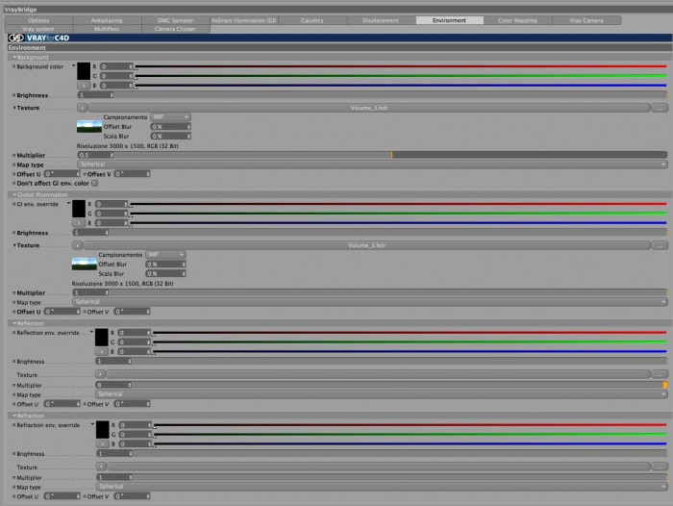Viewport: 673px width, 506px height.
Task: Select the Environment tab
Action: 449,20
